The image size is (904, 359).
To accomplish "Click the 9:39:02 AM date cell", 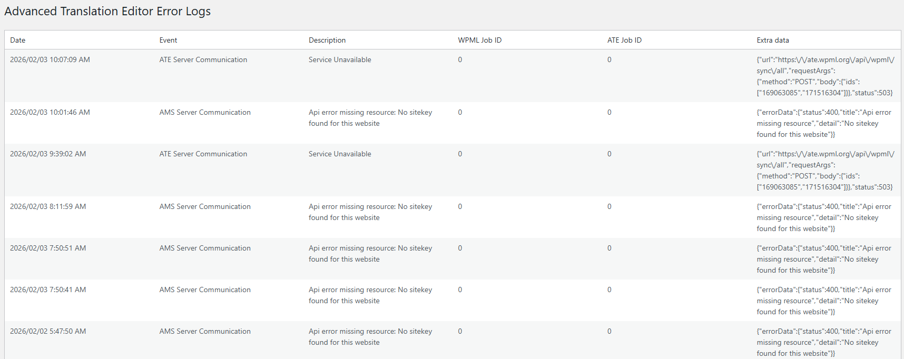I will pos(48,154).
